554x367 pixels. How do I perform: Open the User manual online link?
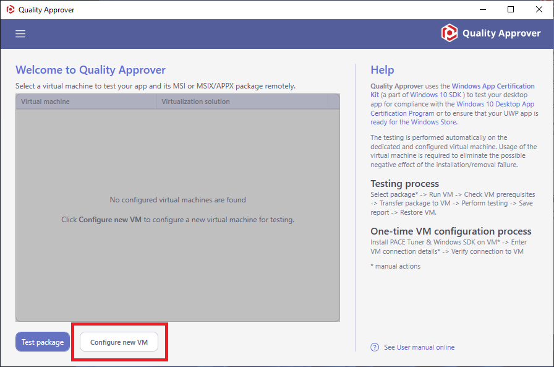tap(425, 347)
